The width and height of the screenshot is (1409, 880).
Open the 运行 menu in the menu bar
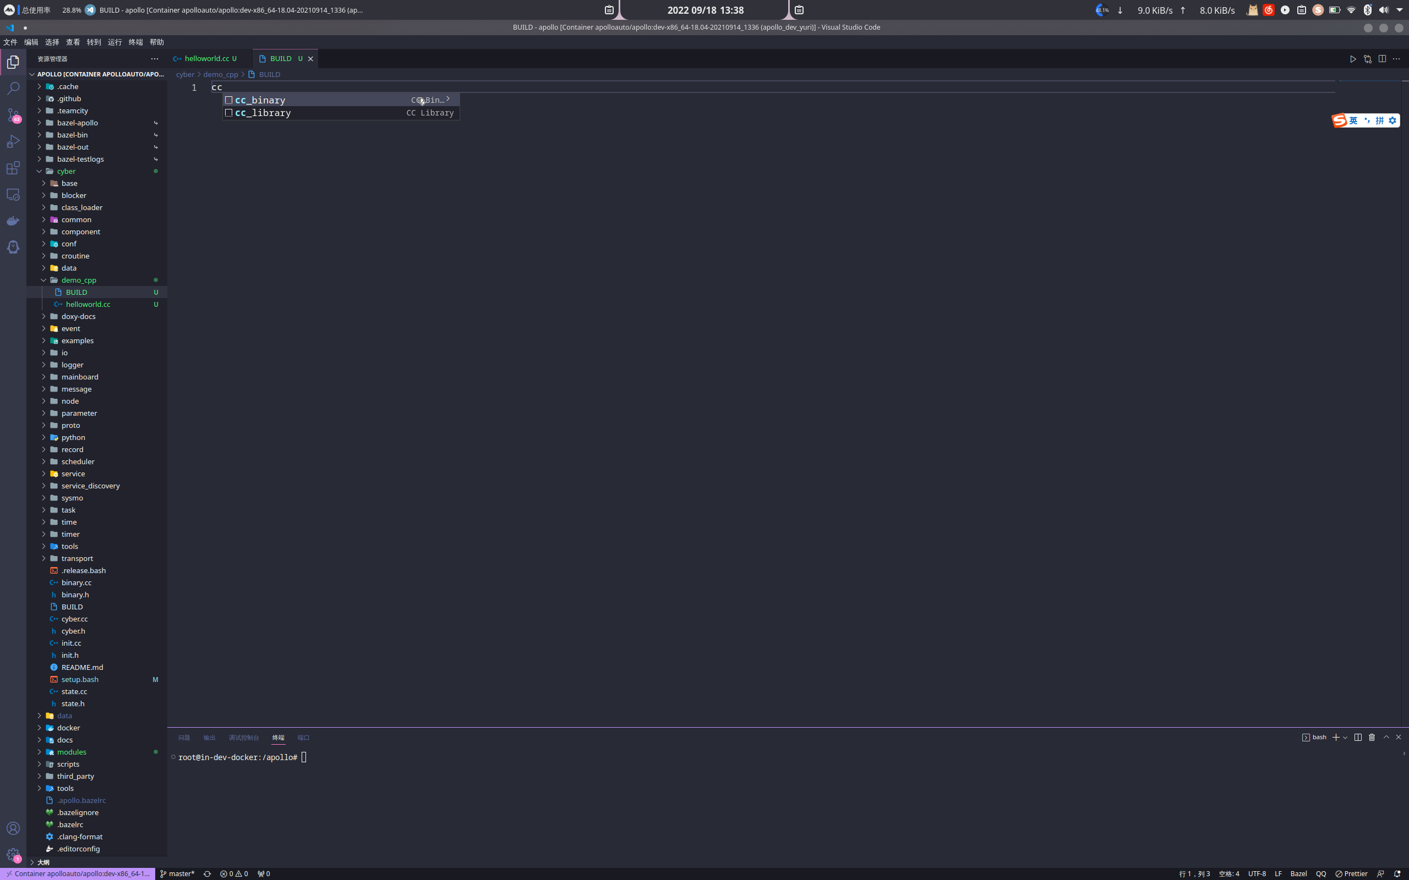click(114, 42)
